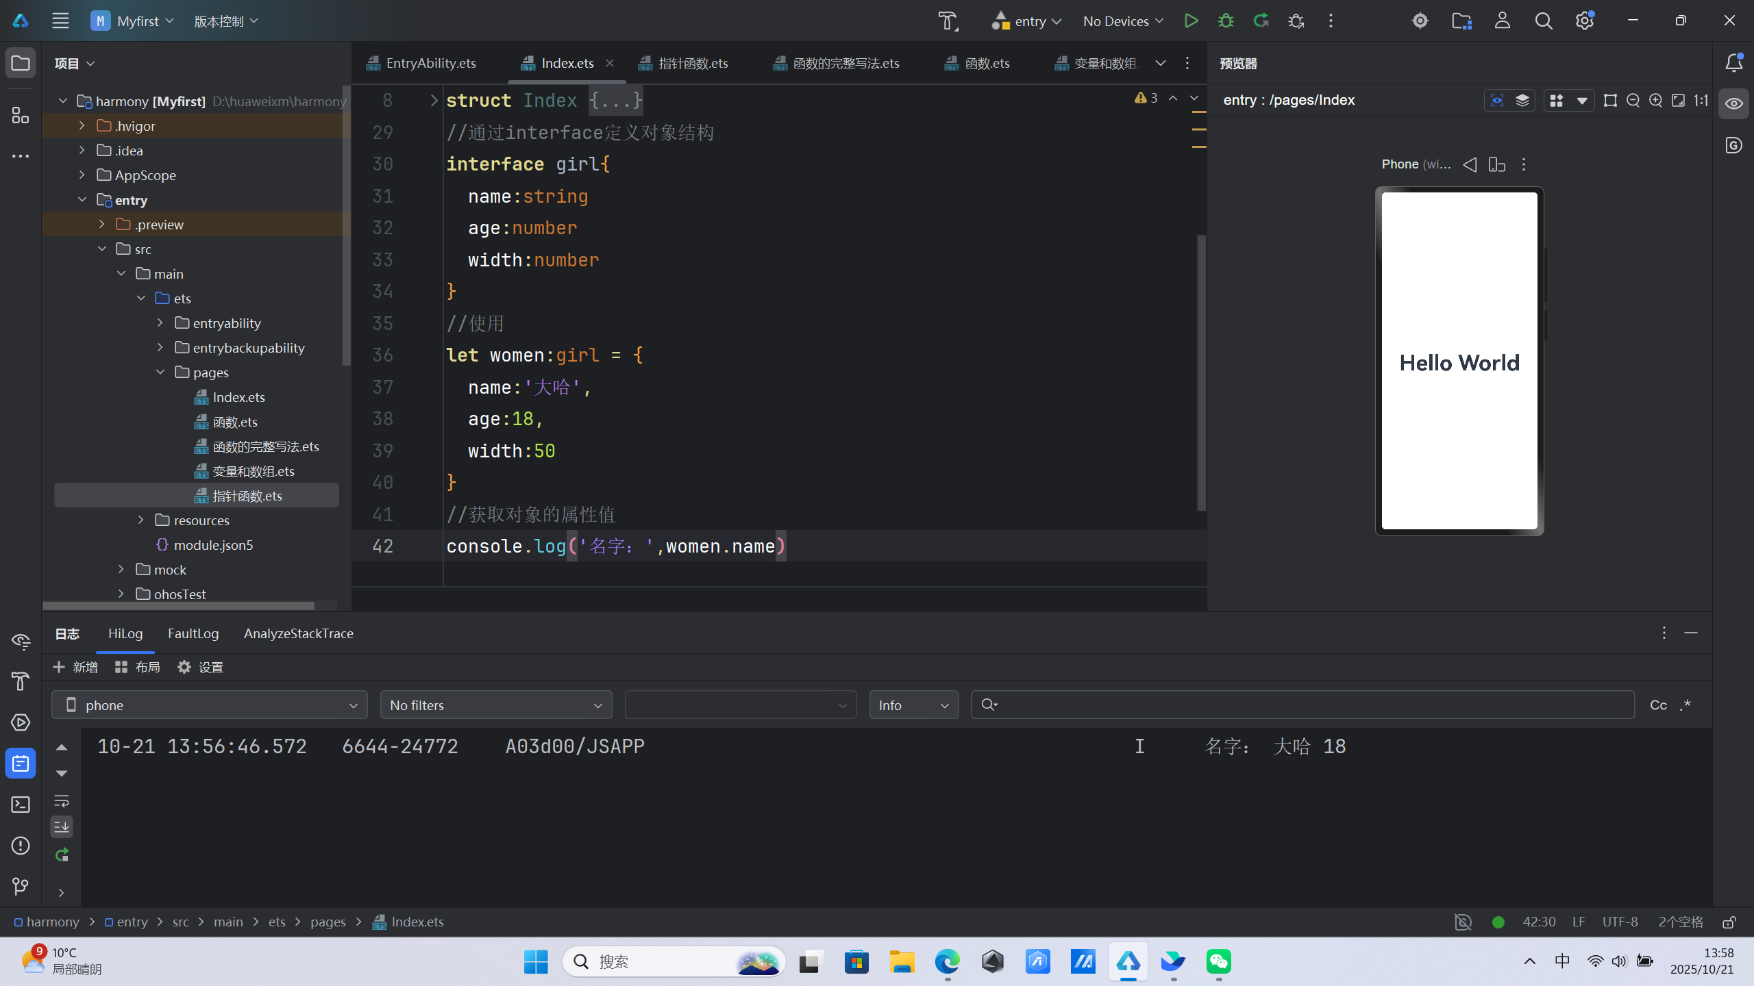Image resolution: width=1754 pixels, height=986 pixels.
Task: Toggle the Previewer eye panel
Action: 1733,103
